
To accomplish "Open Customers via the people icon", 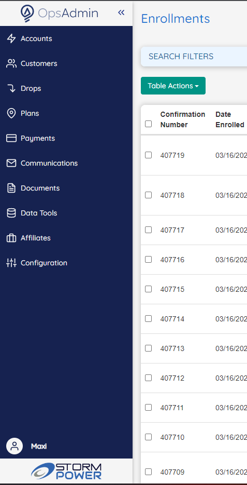I will [11, 64].
